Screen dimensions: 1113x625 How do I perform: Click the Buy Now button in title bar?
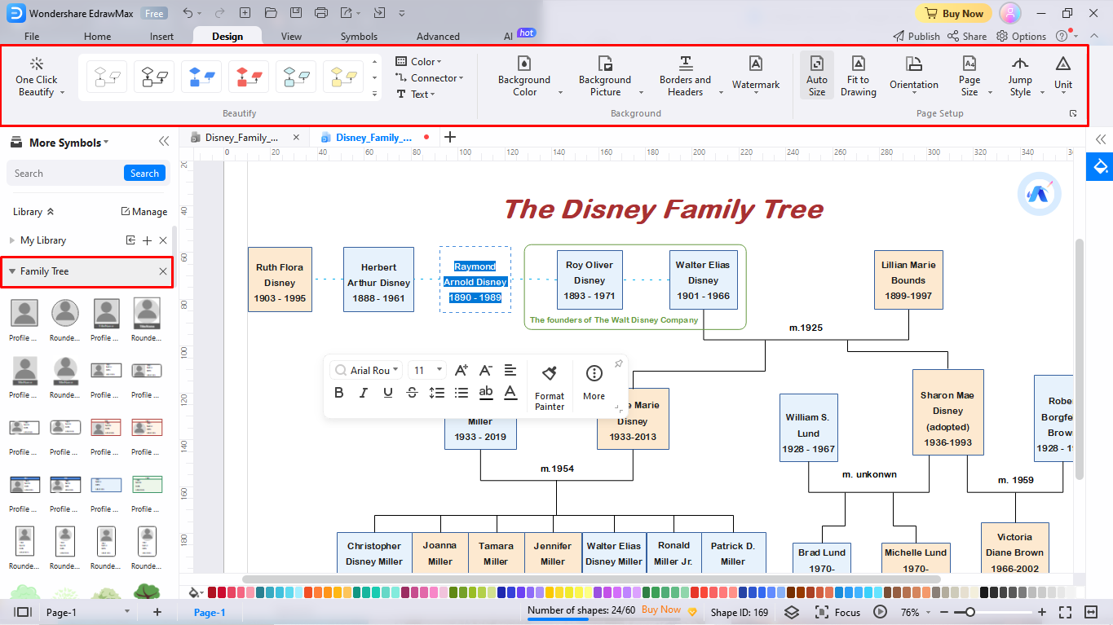click(x=953, y=13)
